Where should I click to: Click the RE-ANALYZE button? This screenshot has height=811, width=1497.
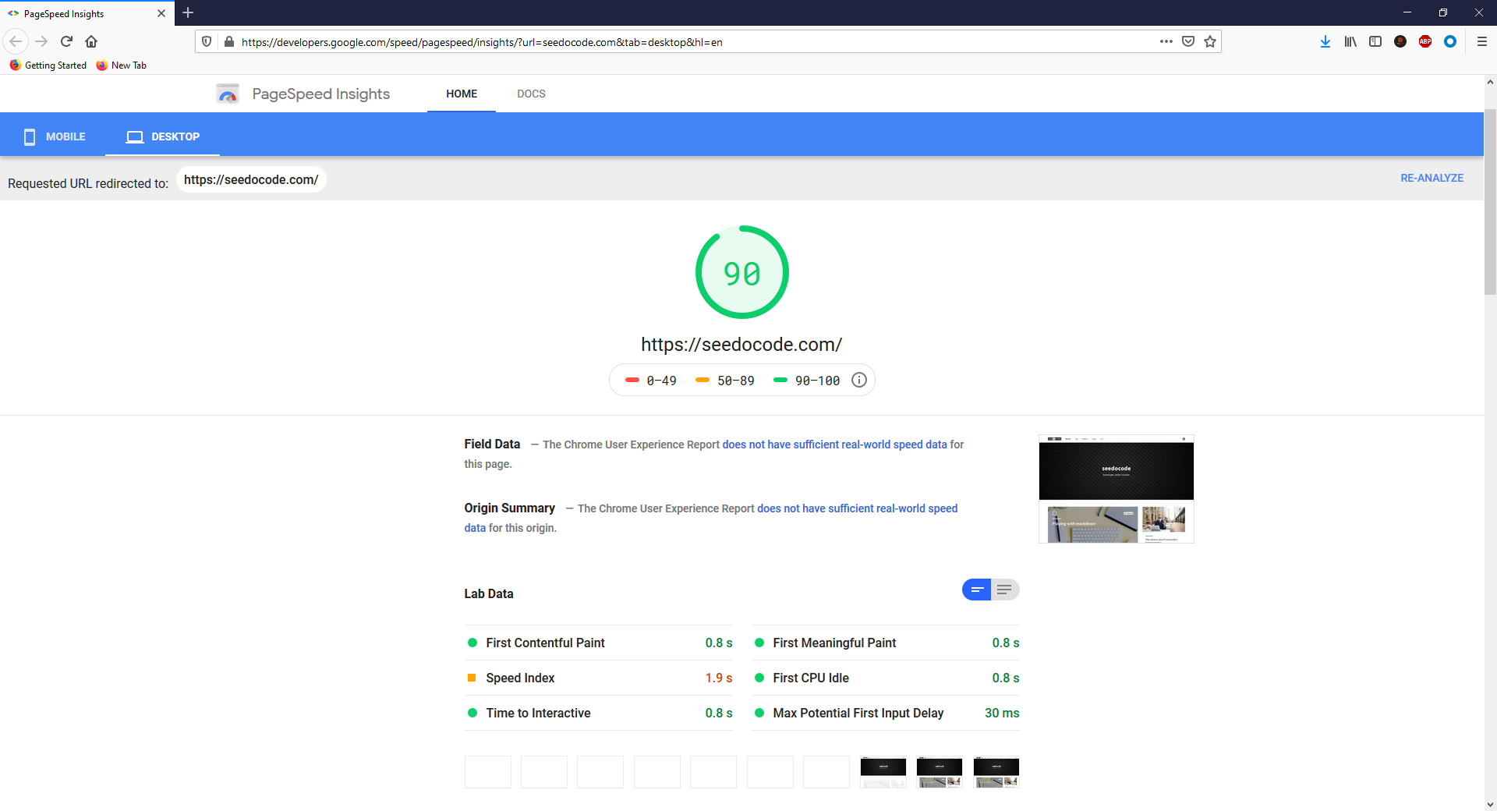(x=1432, y=178)
